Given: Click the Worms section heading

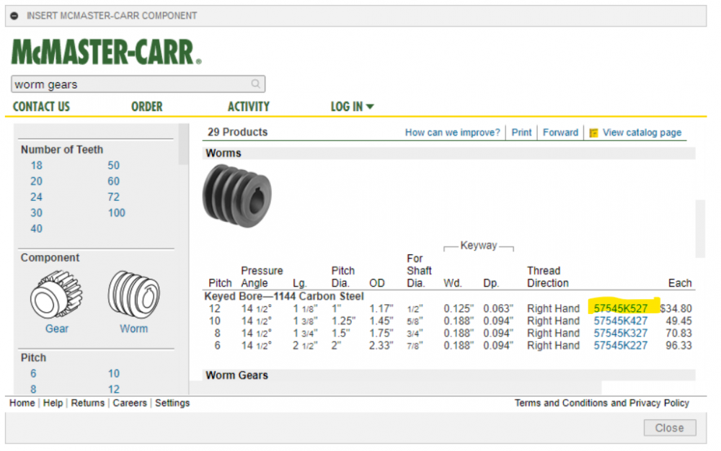Looking at the screenshot, I should pos(224,153).
